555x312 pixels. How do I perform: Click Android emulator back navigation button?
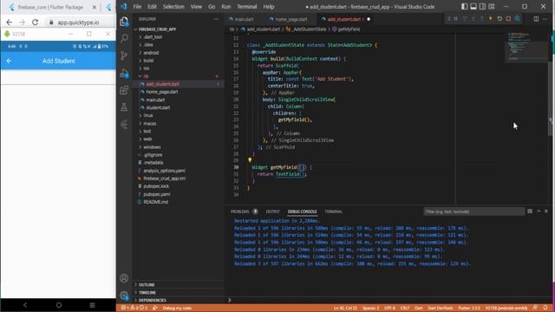(25, 305)
